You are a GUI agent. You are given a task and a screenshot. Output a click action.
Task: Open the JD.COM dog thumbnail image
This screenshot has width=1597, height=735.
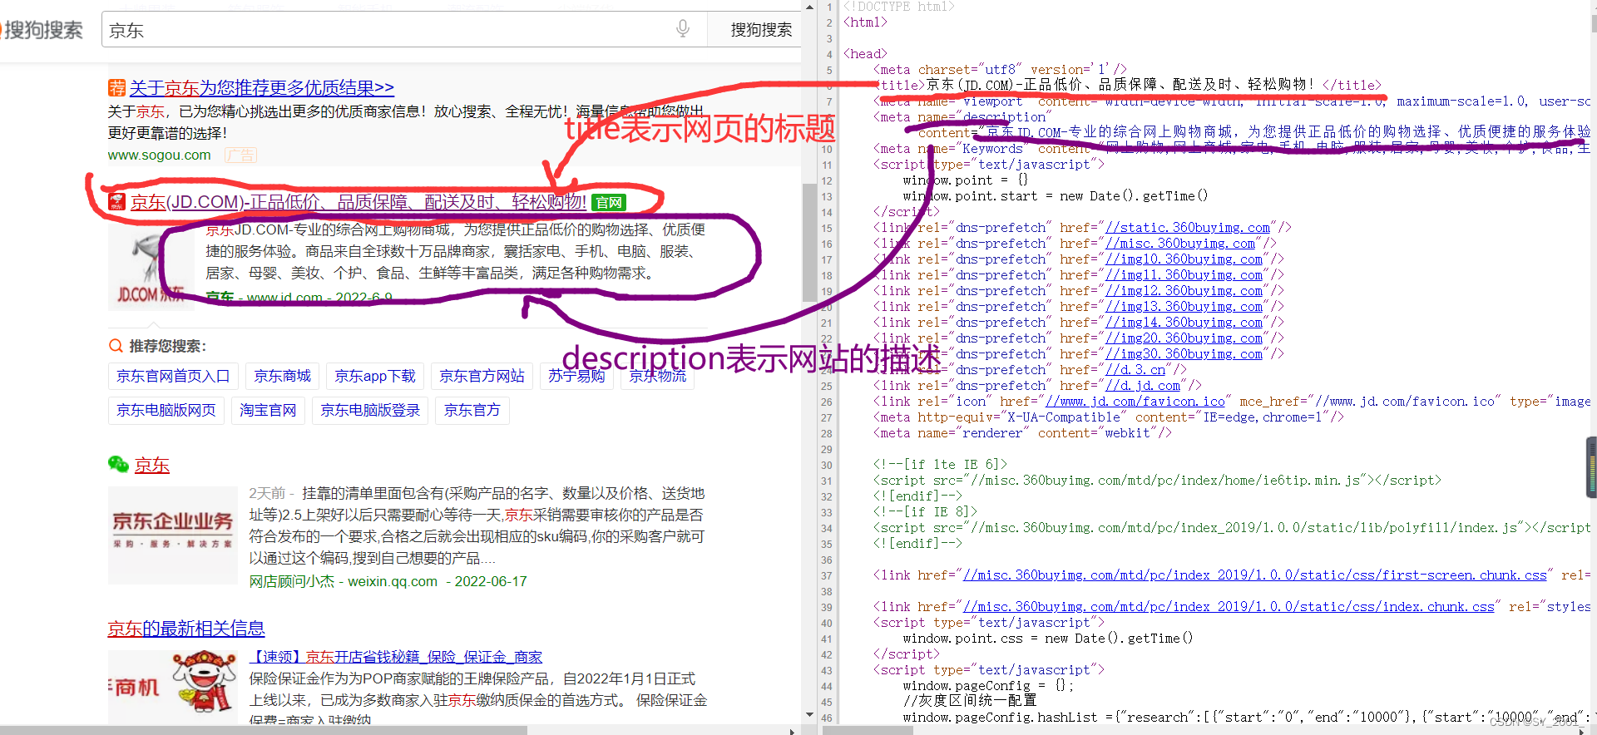tap(151, 266)
